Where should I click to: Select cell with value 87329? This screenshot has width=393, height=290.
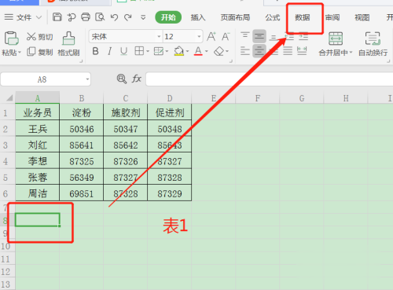click(x=170, y=193)
